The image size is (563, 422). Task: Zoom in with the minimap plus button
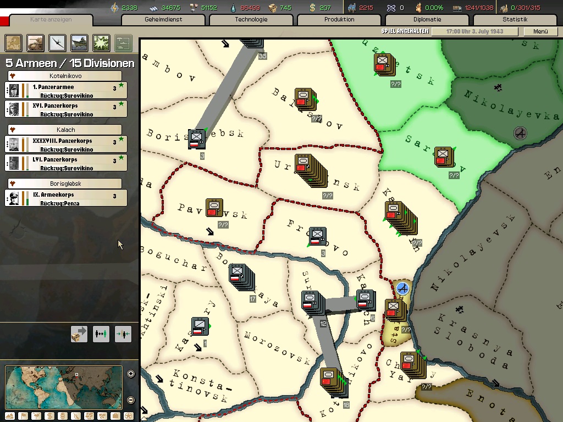[x=131, y=374]
